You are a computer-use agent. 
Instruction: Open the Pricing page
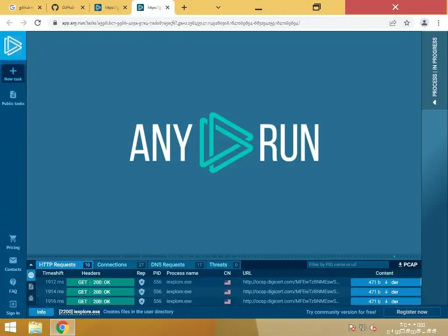[x=13, y=242]
